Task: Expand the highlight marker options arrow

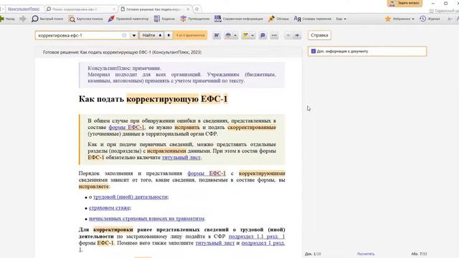Action: pos(252,36)
